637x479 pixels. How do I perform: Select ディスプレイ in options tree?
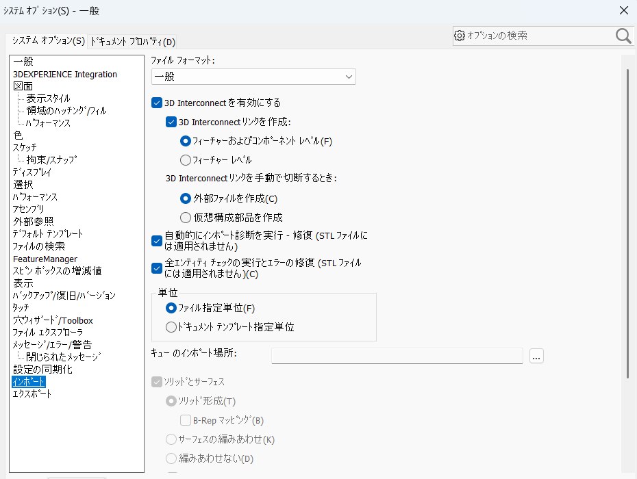(x=32, y=172)
